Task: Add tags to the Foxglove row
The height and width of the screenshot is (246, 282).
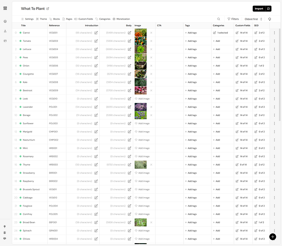Action: coord(191,206)
